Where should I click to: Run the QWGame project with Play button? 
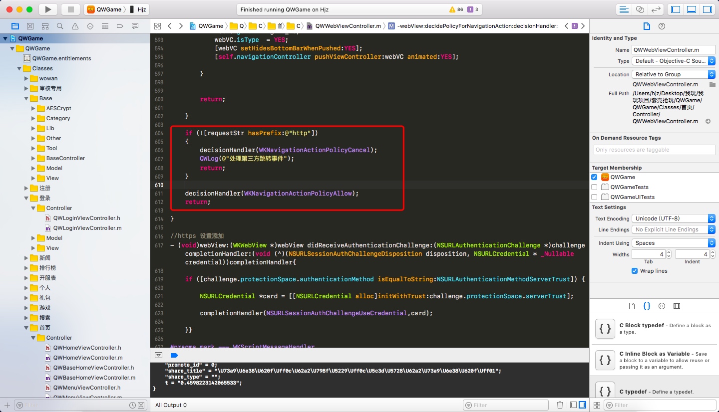(x=48, y=9)
